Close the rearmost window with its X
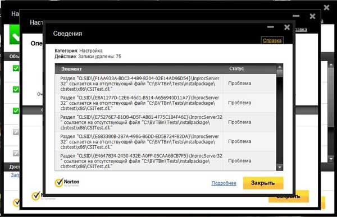This screenshot has width=337, height=217. [x=326, y=7]
